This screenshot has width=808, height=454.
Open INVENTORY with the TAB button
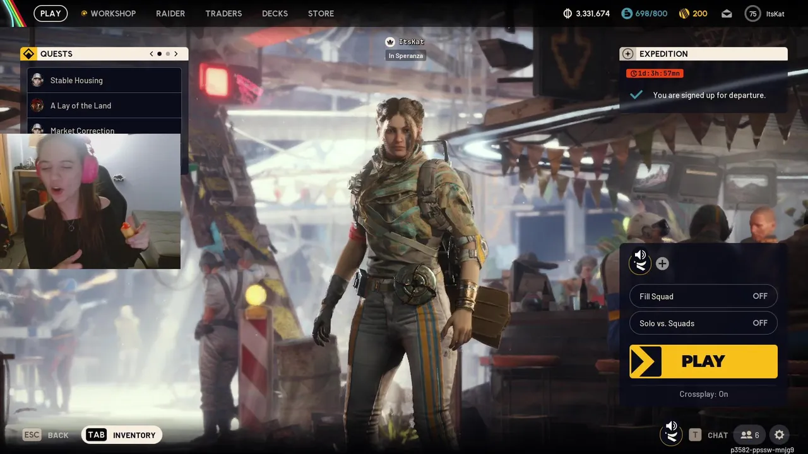122,435
